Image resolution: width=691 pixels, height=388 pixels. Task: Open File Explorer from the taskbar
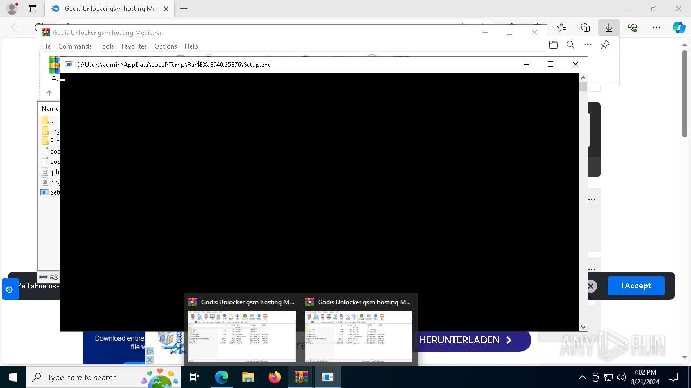coord(248,377)
